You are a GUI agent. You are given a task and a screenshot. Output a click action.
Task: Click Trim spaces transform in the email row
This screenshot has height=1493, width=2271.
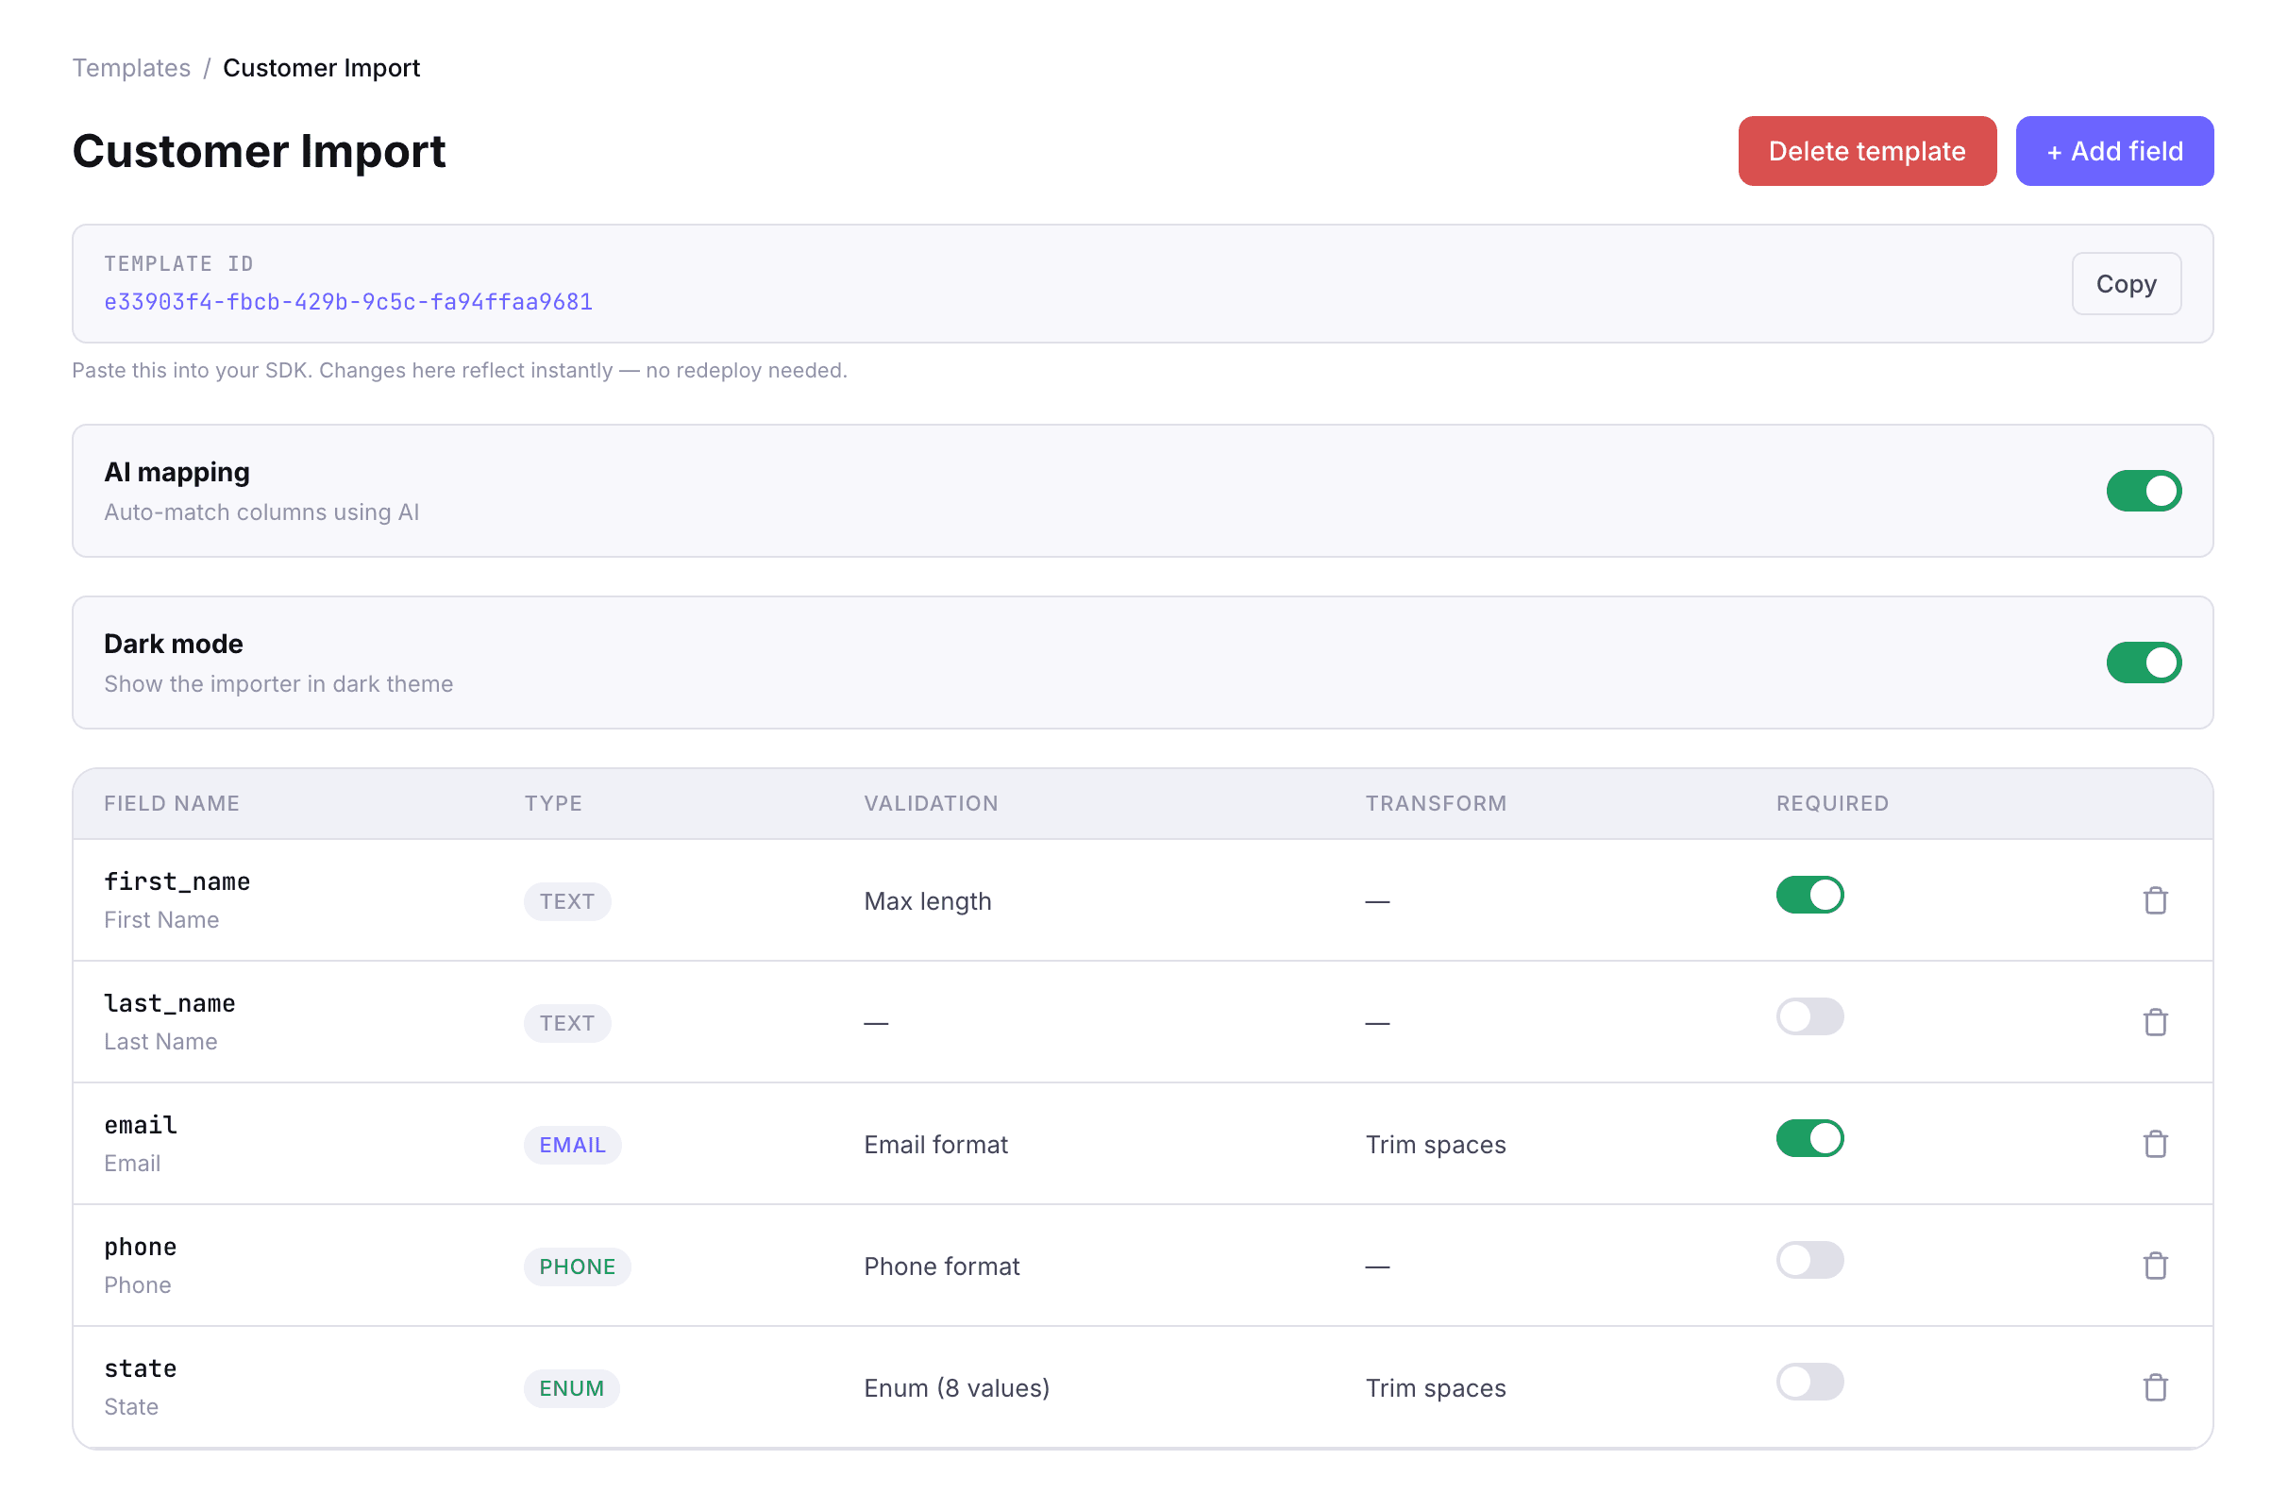tap(1436, 1145)
